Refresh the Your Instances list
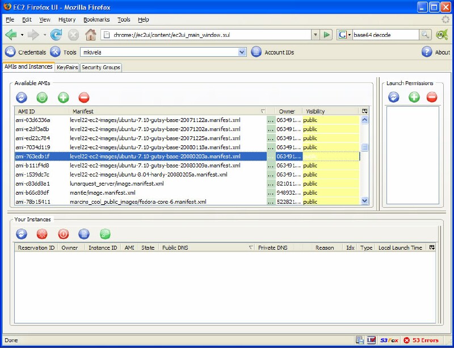 (x=22, y=234)
